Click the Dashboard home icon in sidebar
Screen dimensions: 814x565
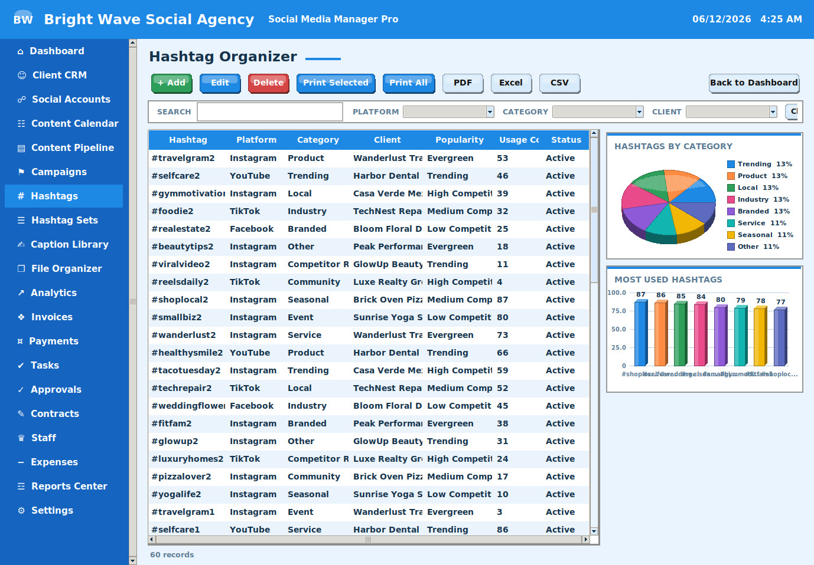[x=21, y=51]
